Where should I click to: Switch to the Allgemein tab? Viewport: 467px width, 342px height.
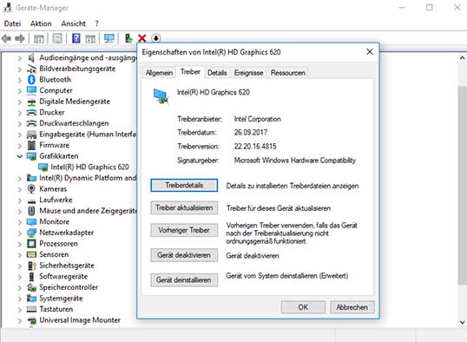(159, 73)
